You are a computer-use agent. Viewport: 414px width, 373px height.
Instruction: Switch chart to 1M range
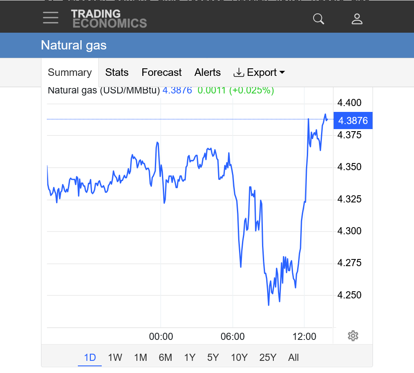[141, 357]
